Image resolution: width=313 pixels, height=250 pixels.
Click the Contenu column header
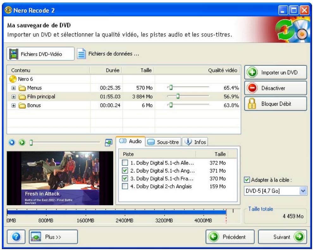(x=48, y=70)
